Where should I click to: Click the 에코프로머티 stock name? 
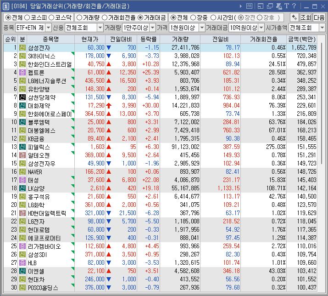coord(44,238)
